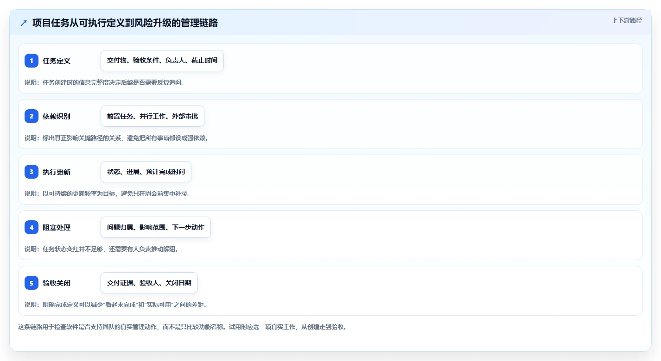Click the note about 任务状态变红并不足够
The width and height of the screenshot is (661, 361).
tap(102, 249)
